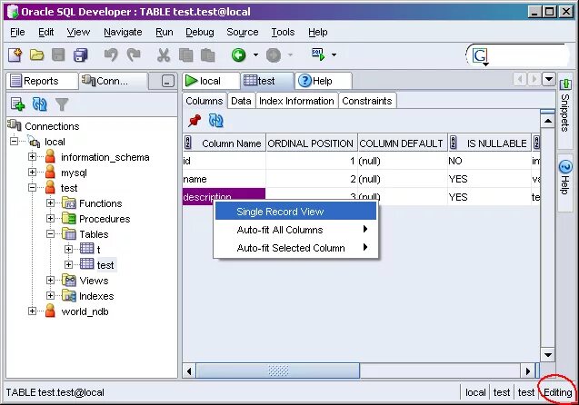Open Auto-fit All Columns submenu
Image resolution: width=579 pixels, height=405 pixels.
coord(295,230)
